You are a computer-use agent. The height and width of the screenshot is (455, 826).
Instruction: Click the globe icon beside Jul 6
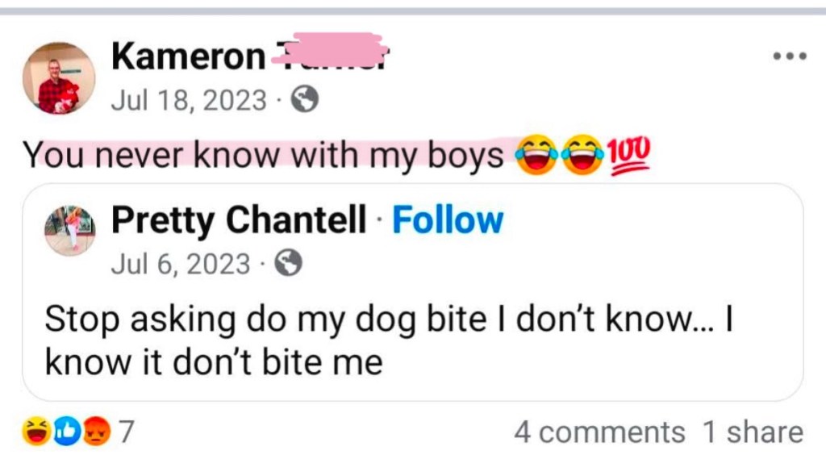pos(289,264)
